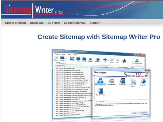Viewport: 163px width, 122px height.
Task: Click the Tools menu in the pictured app
Action: coord(69,54)
